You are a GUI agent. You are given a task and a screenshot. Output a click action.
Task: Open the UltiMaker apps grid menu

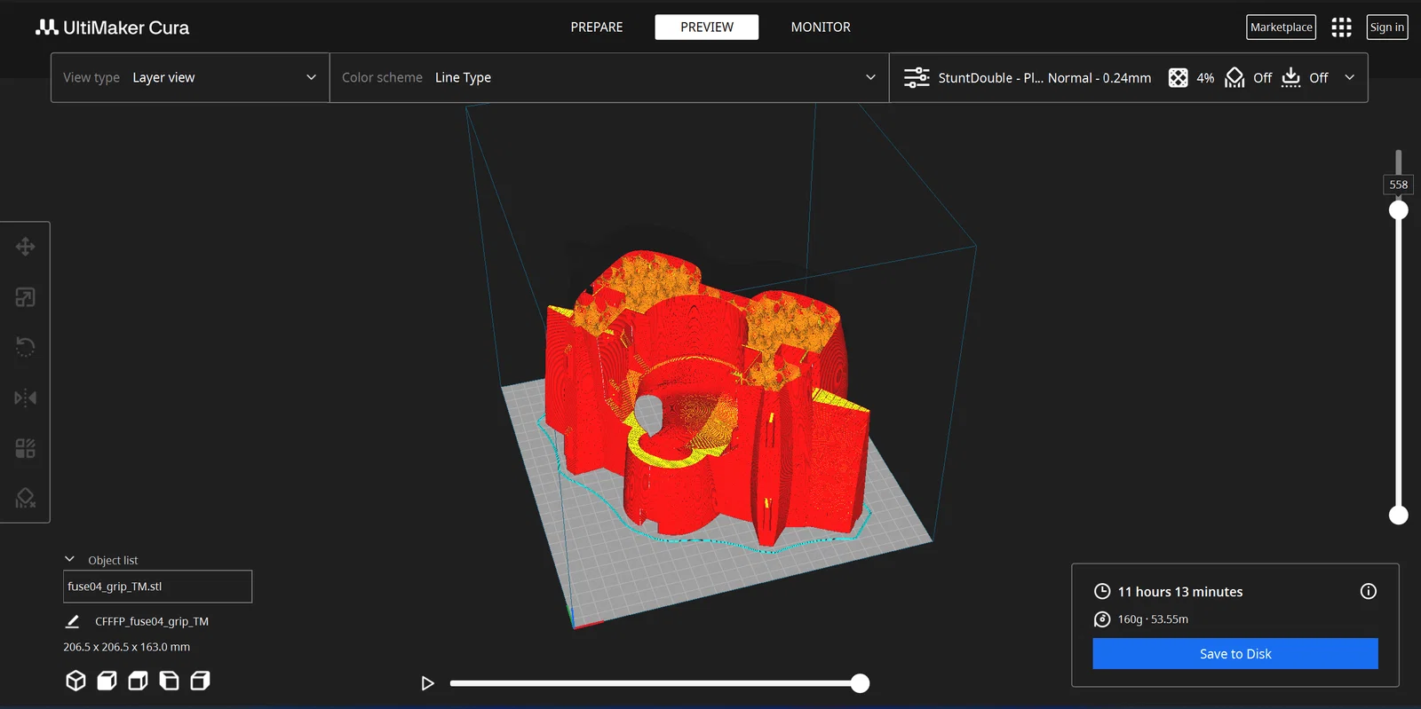(1341, 28)
